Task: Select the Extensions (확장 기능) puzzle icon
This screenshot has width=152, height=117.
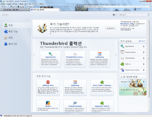Action: pyautogui.click(x=6, y=31)
